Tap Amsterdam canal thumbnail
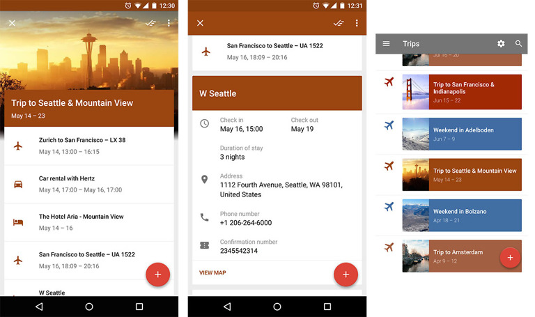This screenshot has height=317, width=535. [x=416, y=256]
